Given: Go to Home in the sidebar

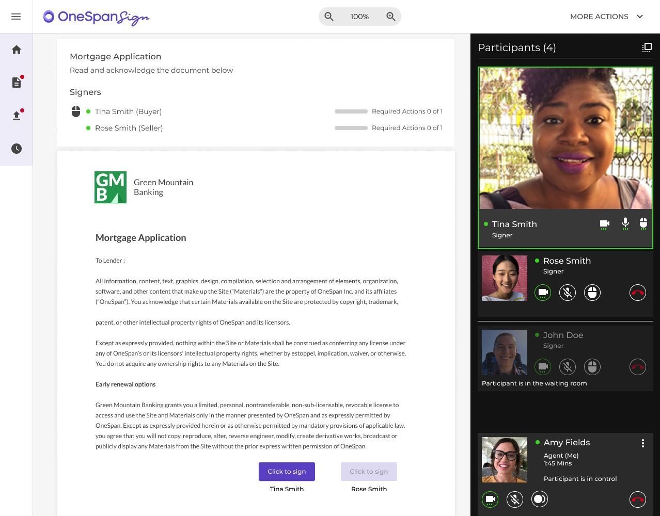Looking at the screenshot, I should pos(17,50).
